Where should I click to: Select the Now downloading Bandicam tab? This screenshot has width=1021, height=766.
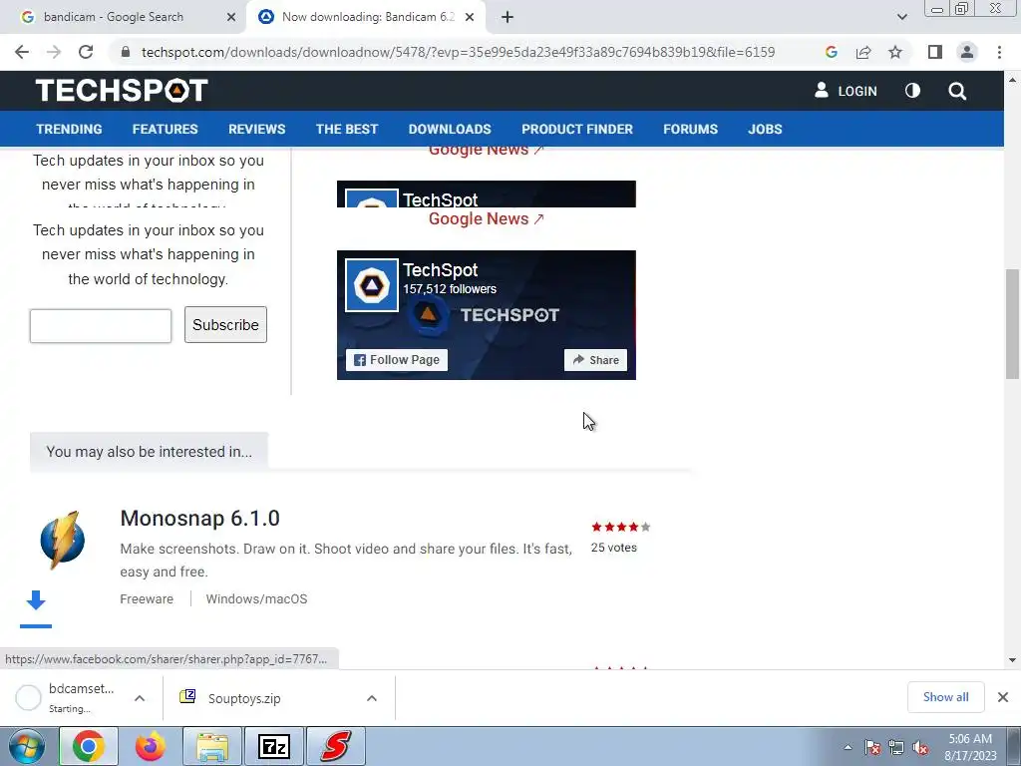point(368,18)
